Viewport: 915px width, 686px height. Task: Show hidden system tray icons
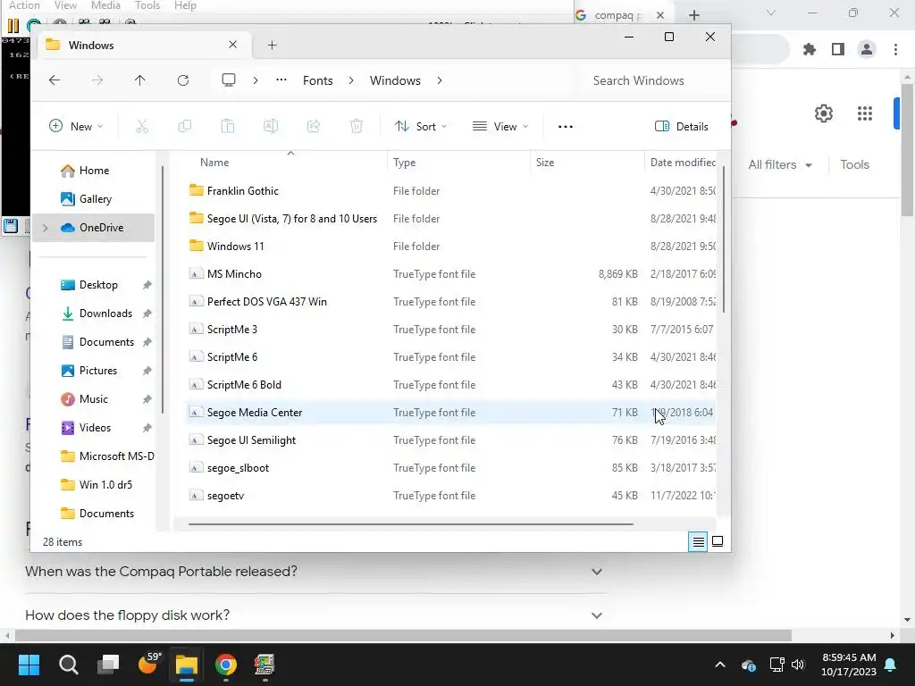point(720,665)
